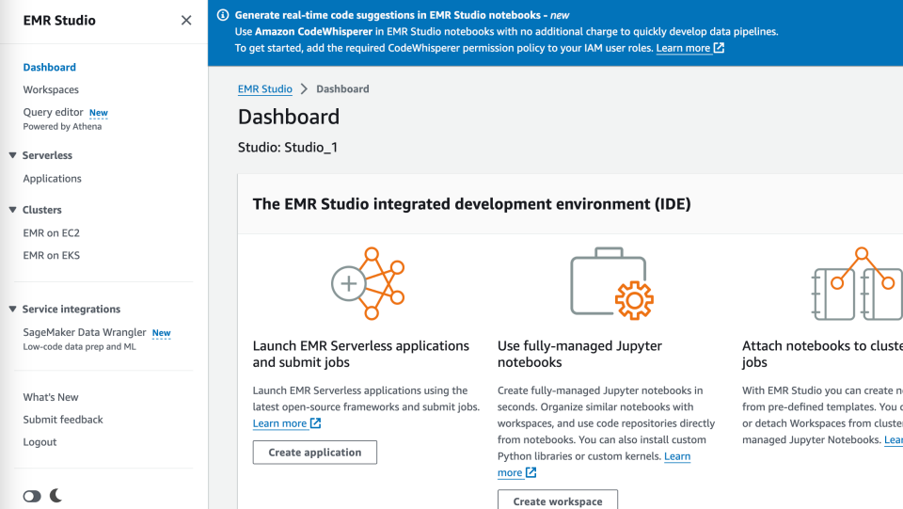Click 'Launch EMR Serverless applications' heading
903x509 pixels.
pyautogui.click(x=361, y=354)
